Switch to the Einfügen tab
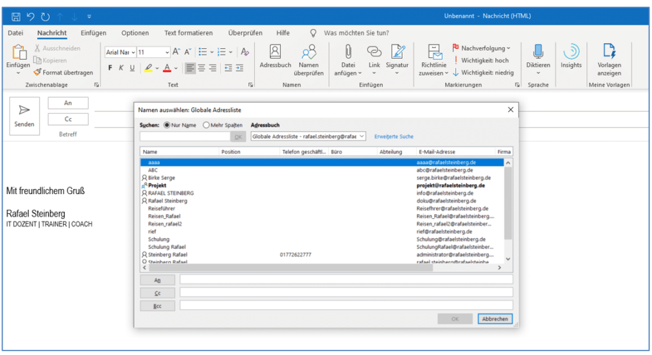 (x=93, y=33)
